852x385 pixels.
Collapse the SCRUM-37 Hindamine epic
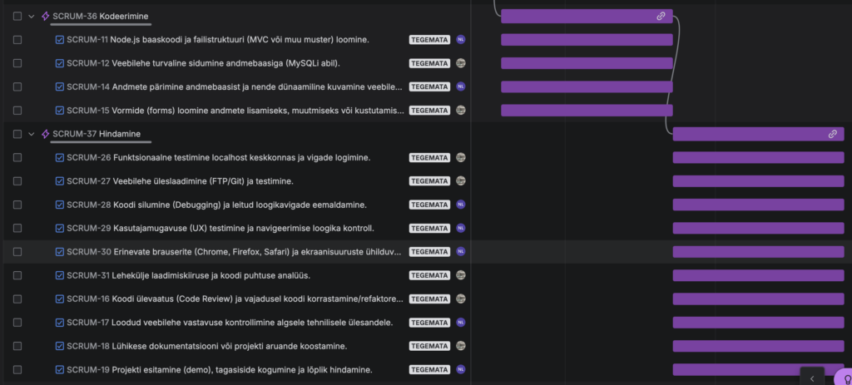[x=32, y=134]
